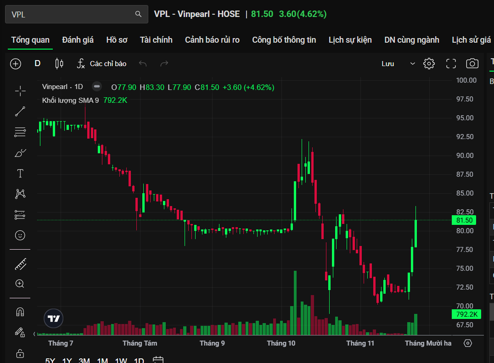Click the zoom in magnifier tool

click(20, 284)
